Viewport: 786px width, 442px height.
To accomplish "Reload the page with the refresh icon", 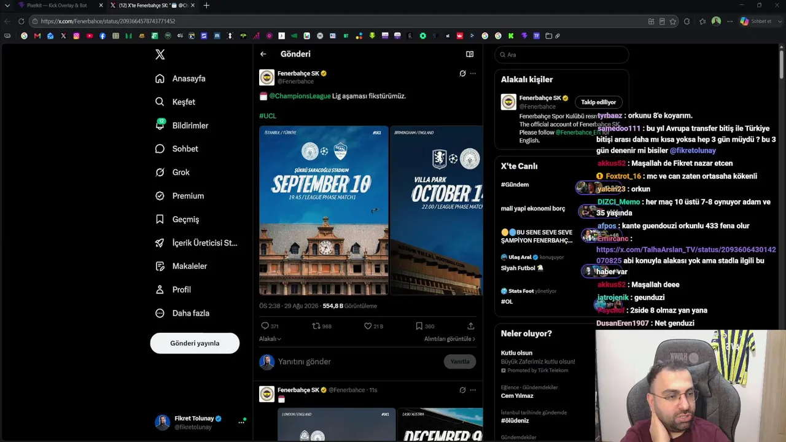I will pos(21,21).
